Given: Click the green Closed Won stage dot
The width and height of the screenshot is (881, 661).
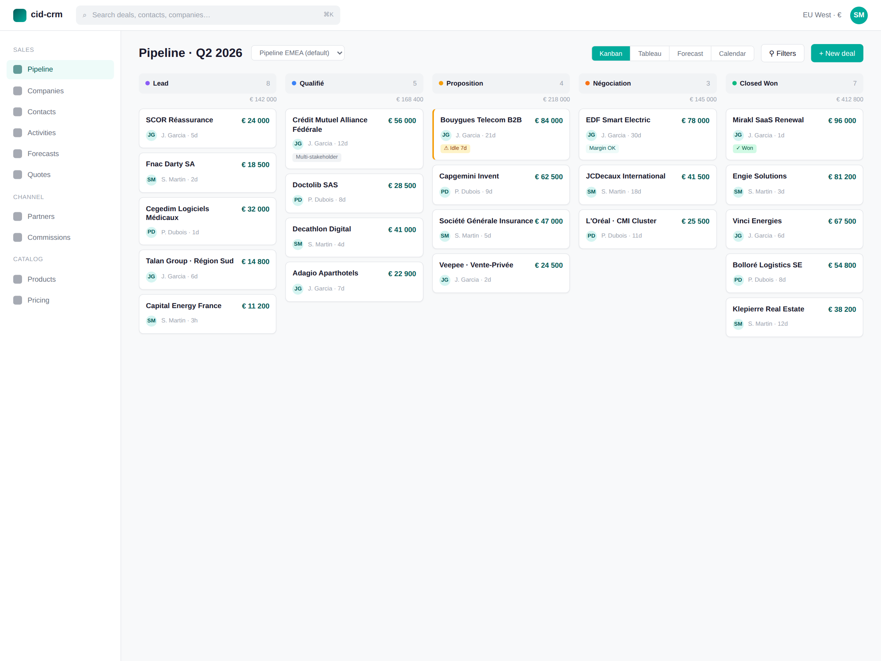Looking at the screenshot, I should [735, 83].
